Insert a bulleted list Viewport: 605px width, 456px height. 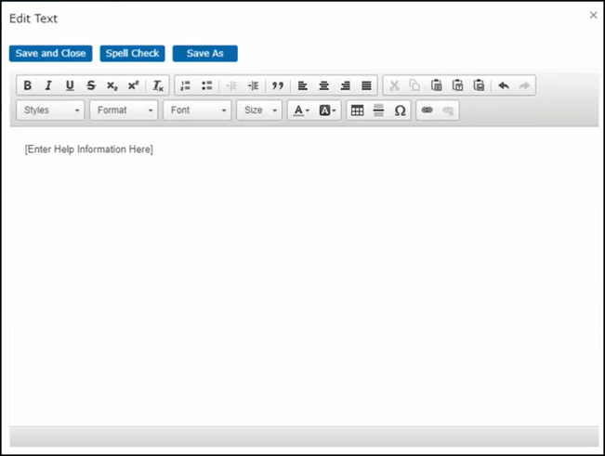coord(207,85)
